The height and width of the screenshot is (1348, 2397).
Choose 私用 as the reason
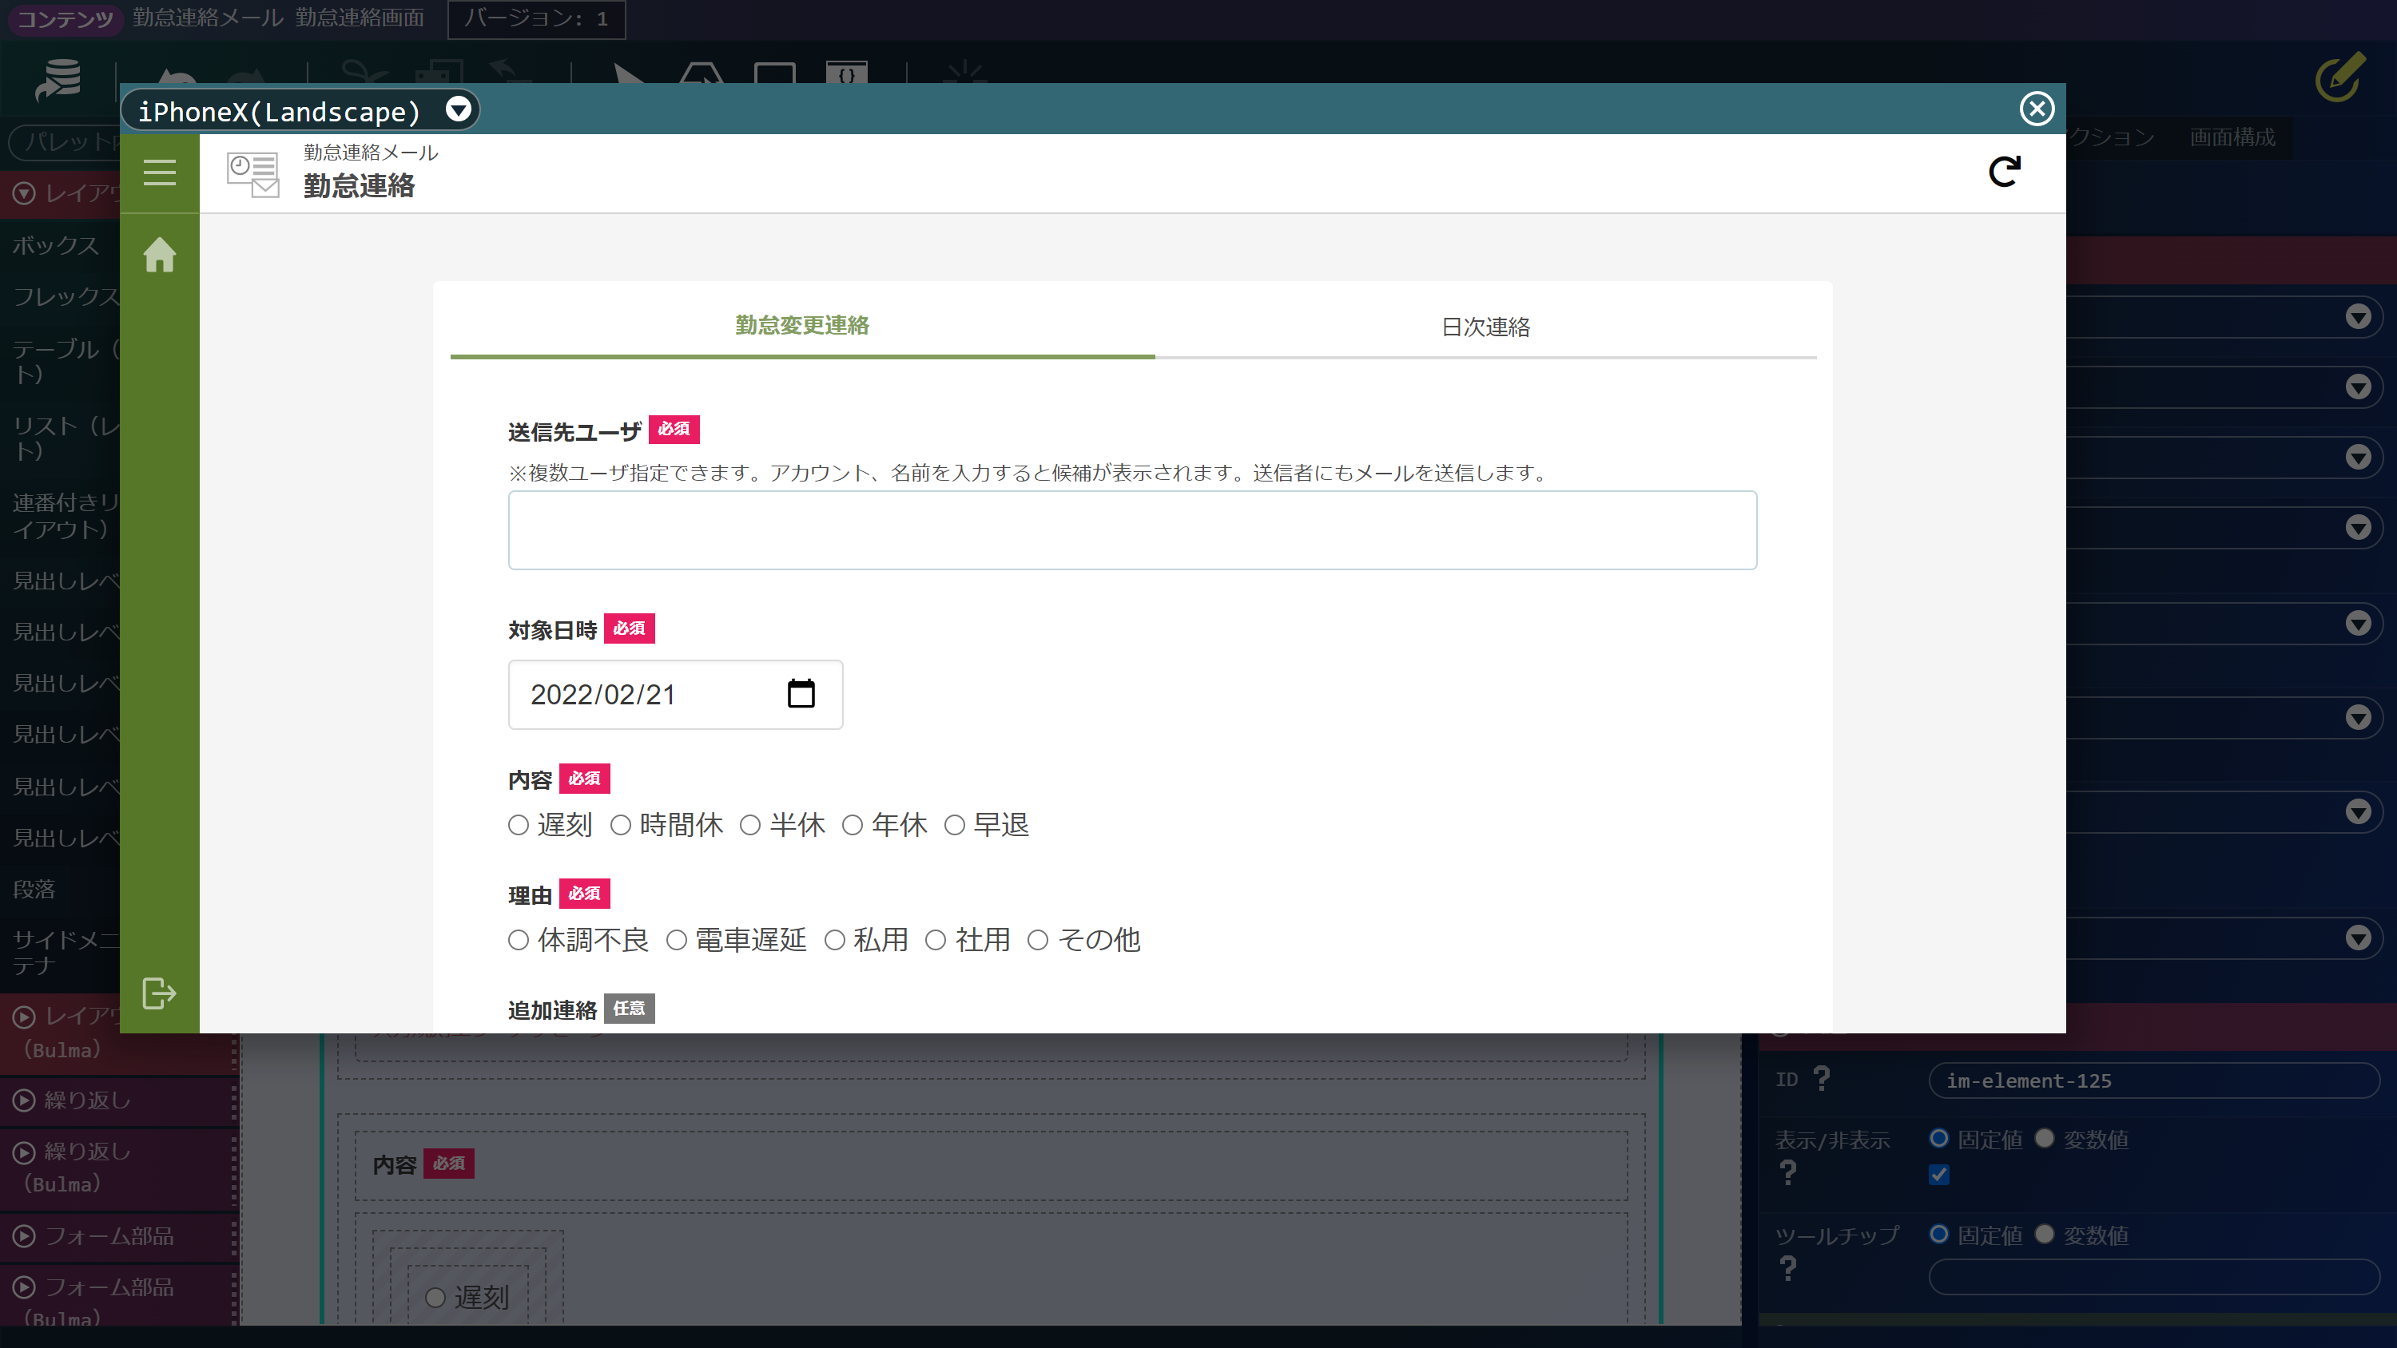[x=835, y=941]
